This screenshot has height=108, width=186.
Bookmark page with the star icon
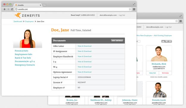(130, 9)
